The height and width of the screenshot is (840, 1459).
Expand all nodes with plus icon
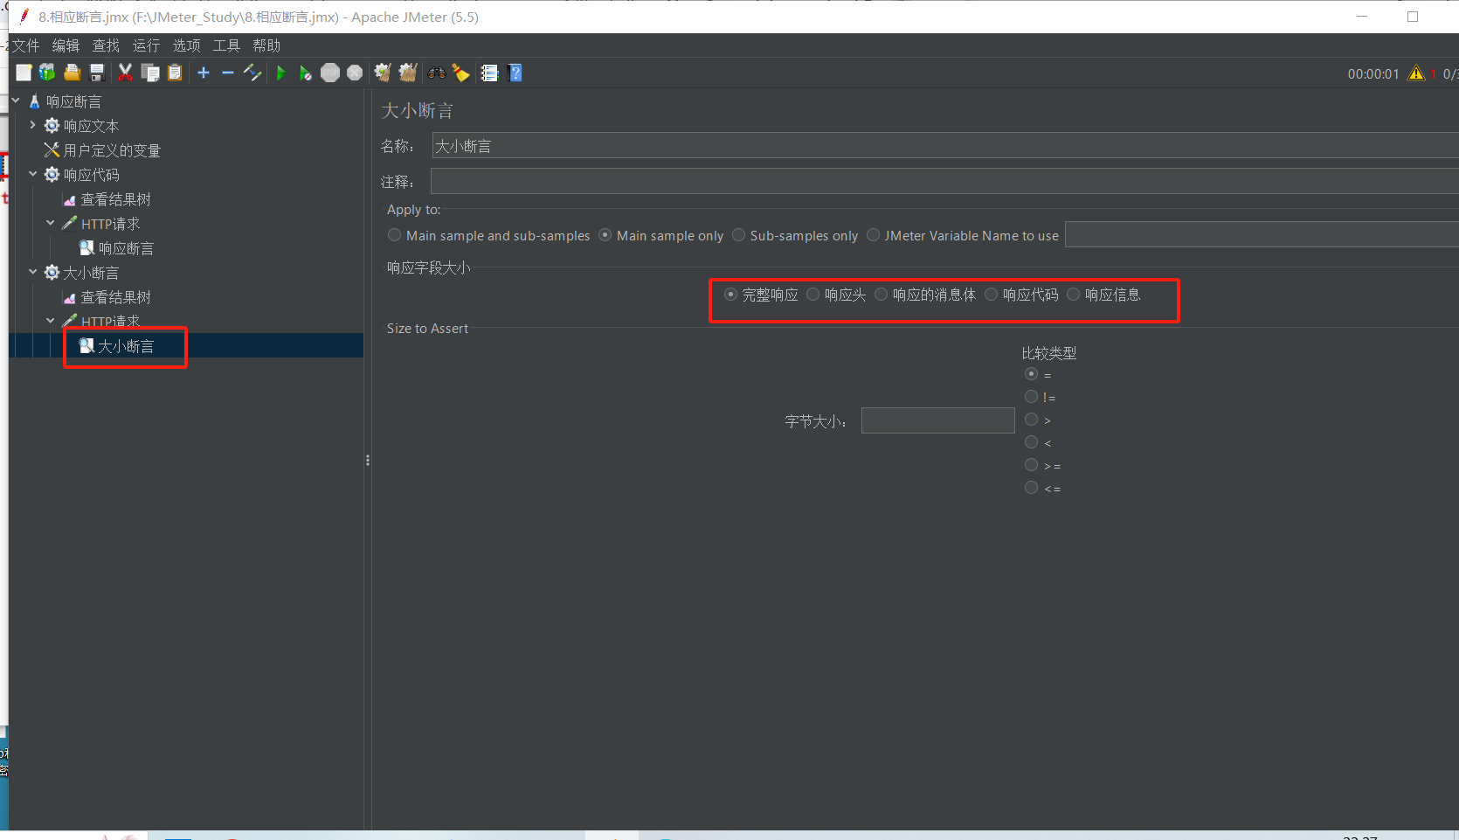(204, 73)
